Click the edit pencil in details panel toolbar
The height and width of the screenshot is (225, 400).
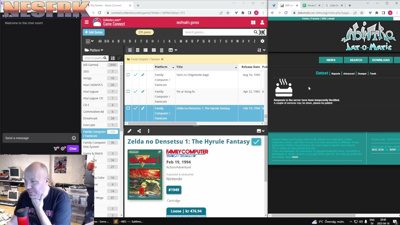(x=129, y=131)
